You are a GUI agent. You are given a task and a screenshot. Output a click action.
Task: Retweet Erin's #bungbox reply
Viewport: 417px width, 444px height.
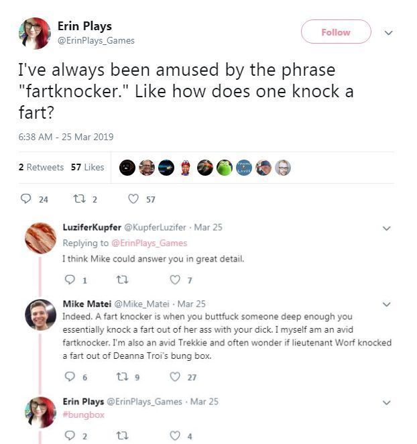pos(122,436)
